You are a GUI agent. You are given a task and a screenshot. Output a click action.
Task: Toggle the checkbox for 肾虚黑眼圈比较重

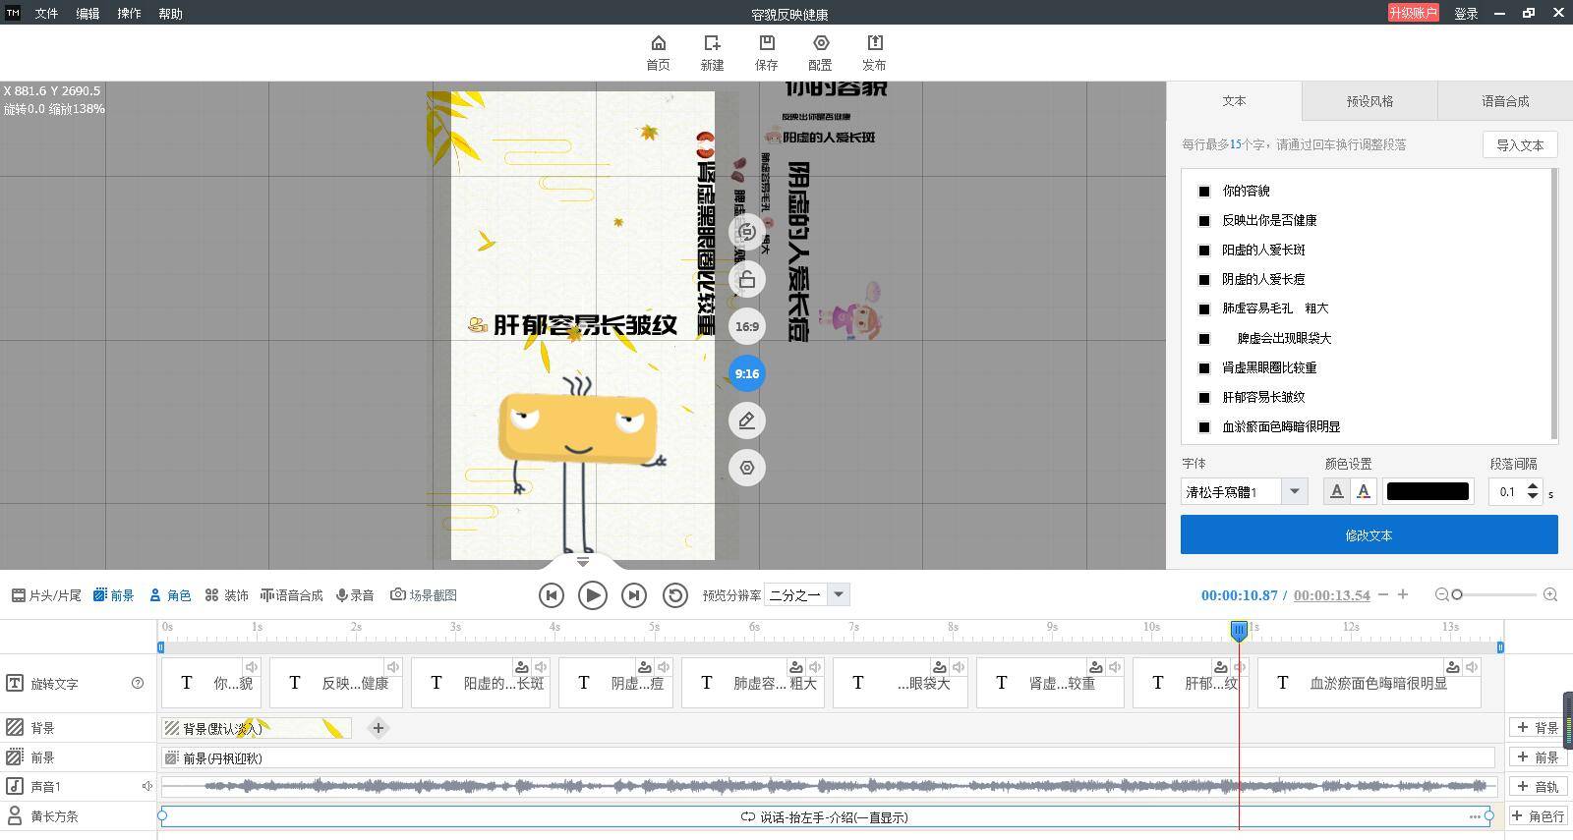(x=1204, y=367)
